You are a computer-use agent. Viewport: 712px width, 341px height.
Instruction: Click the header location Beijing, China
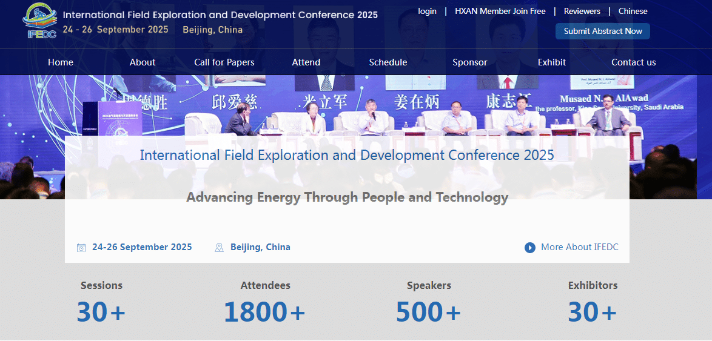click(x=213, y=30)
